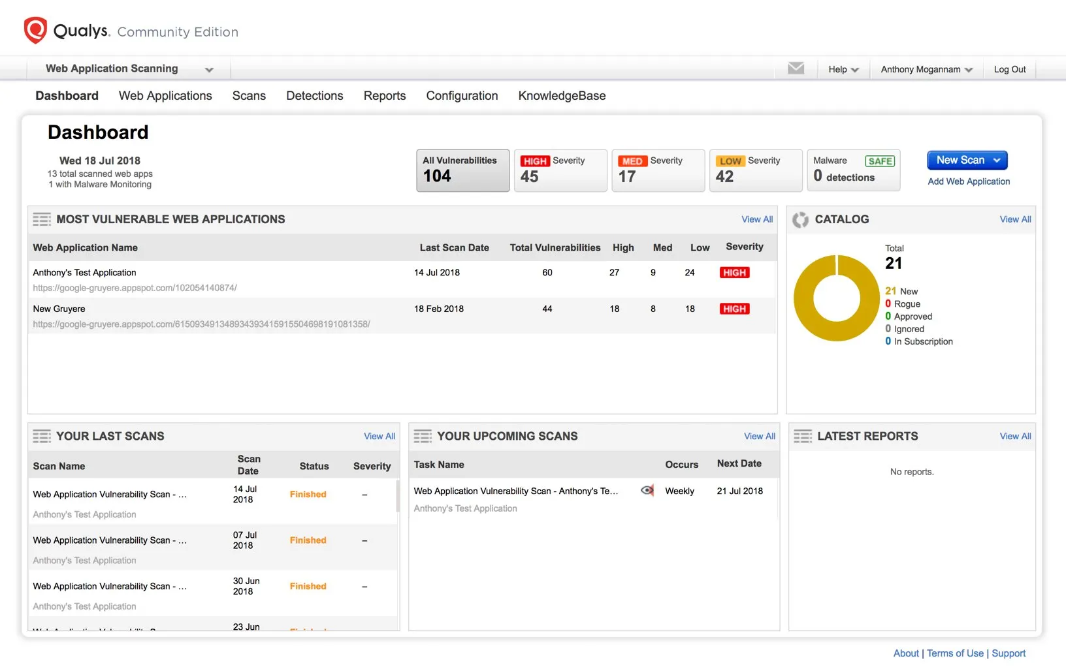
Task: Switch to the Detections tab
Action: (x=314, y=96)
